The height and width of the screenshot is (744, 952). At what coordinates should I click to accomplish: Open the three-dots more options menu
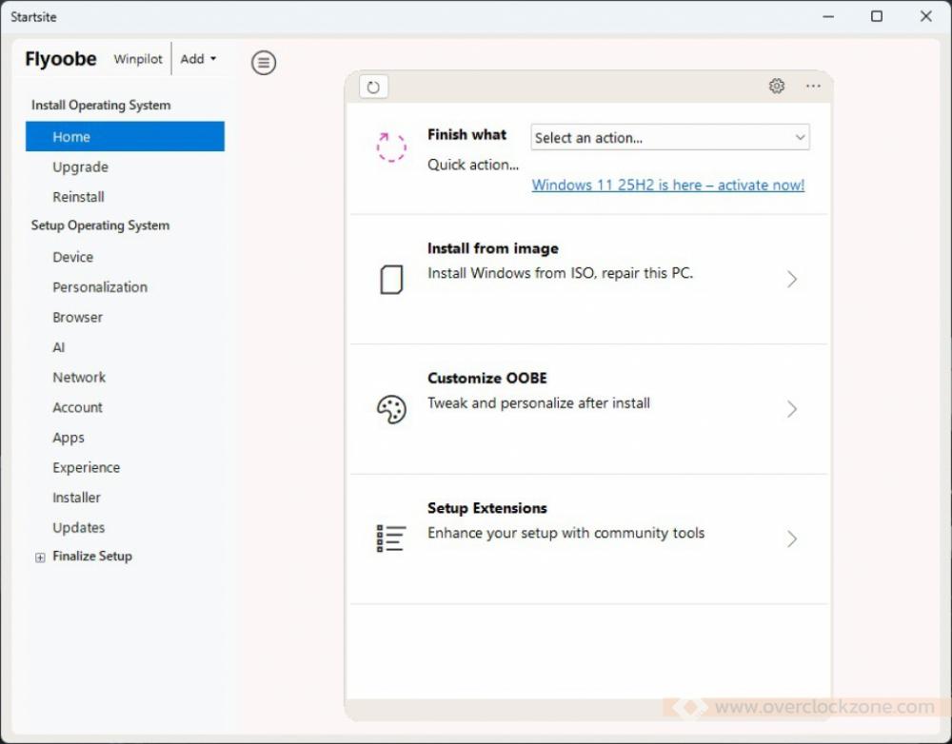(813, 87)
